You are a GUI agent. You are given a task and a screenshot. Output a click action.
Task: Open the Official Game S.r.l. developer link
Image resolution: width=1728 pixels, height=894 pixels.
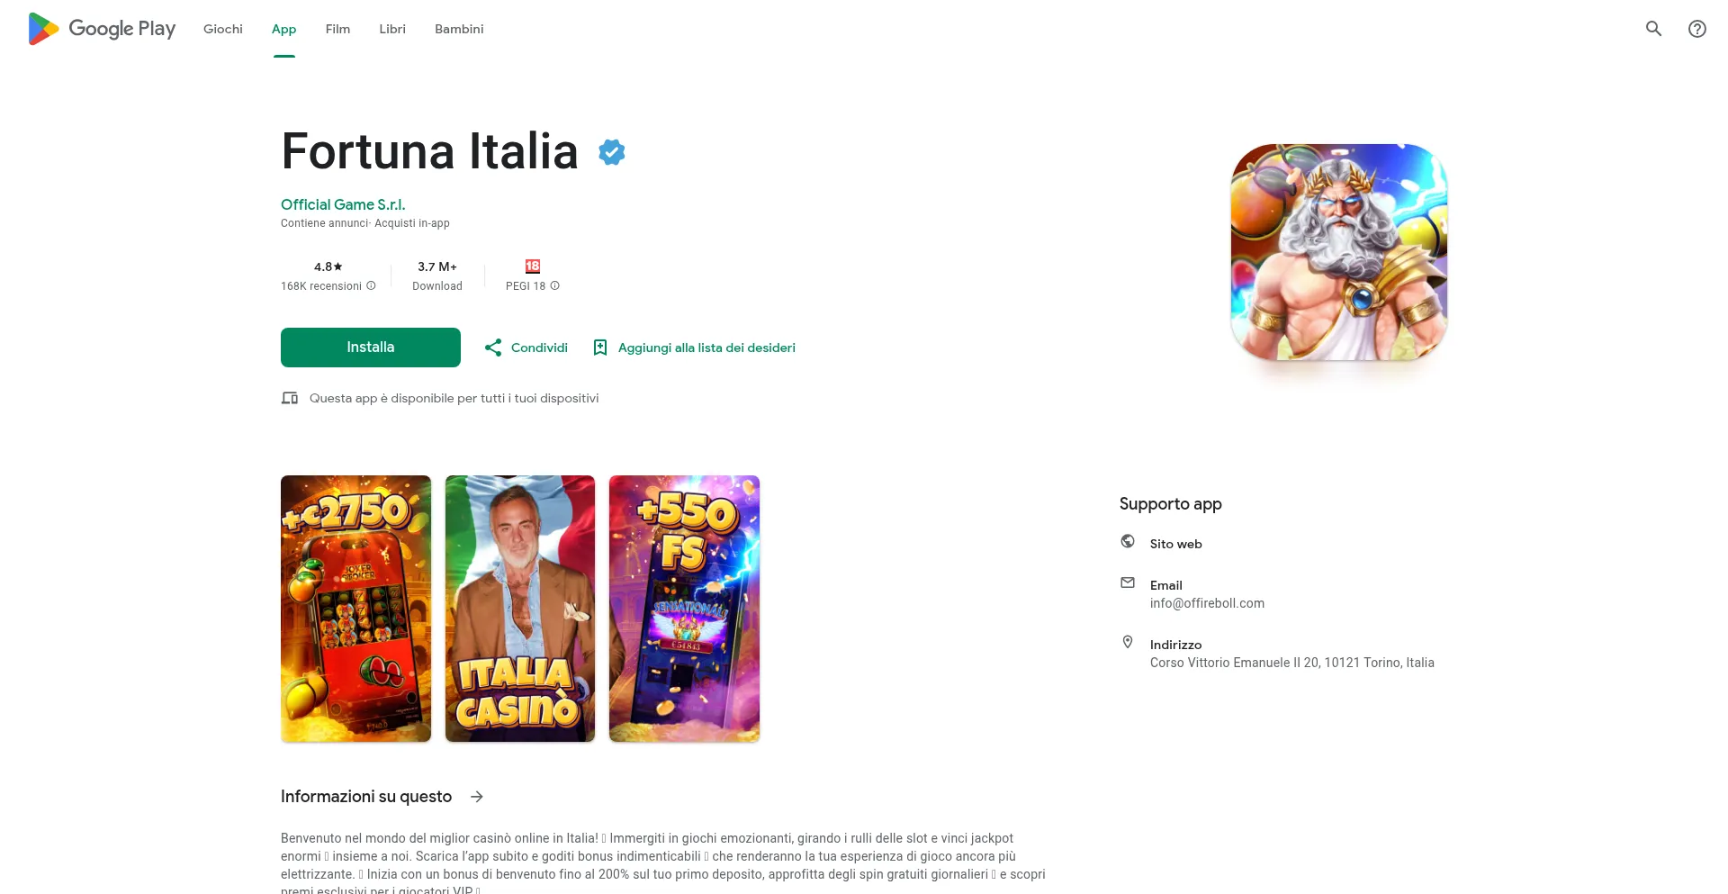pyautogui.click(x=343, y=204)
